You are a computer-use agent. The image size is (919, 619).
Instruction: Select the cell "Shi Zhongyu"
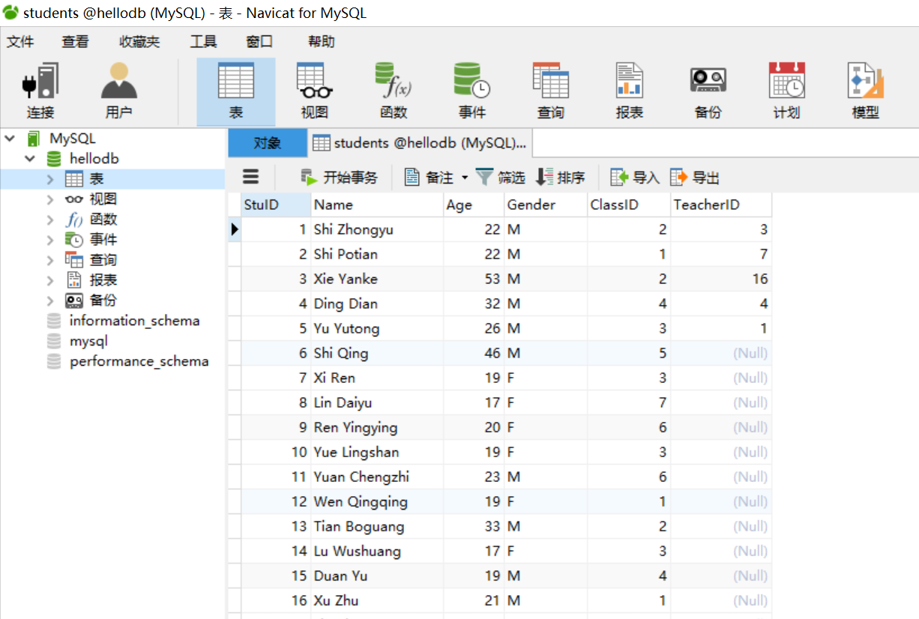point(377,229)
